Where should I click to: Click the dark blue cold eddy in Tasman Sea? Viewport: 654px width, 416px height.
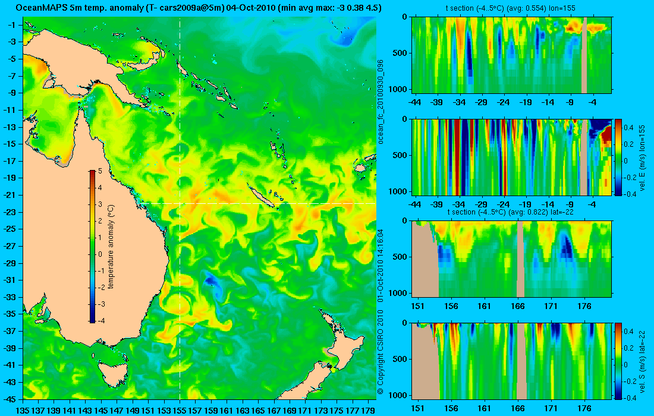pos(210,280)
